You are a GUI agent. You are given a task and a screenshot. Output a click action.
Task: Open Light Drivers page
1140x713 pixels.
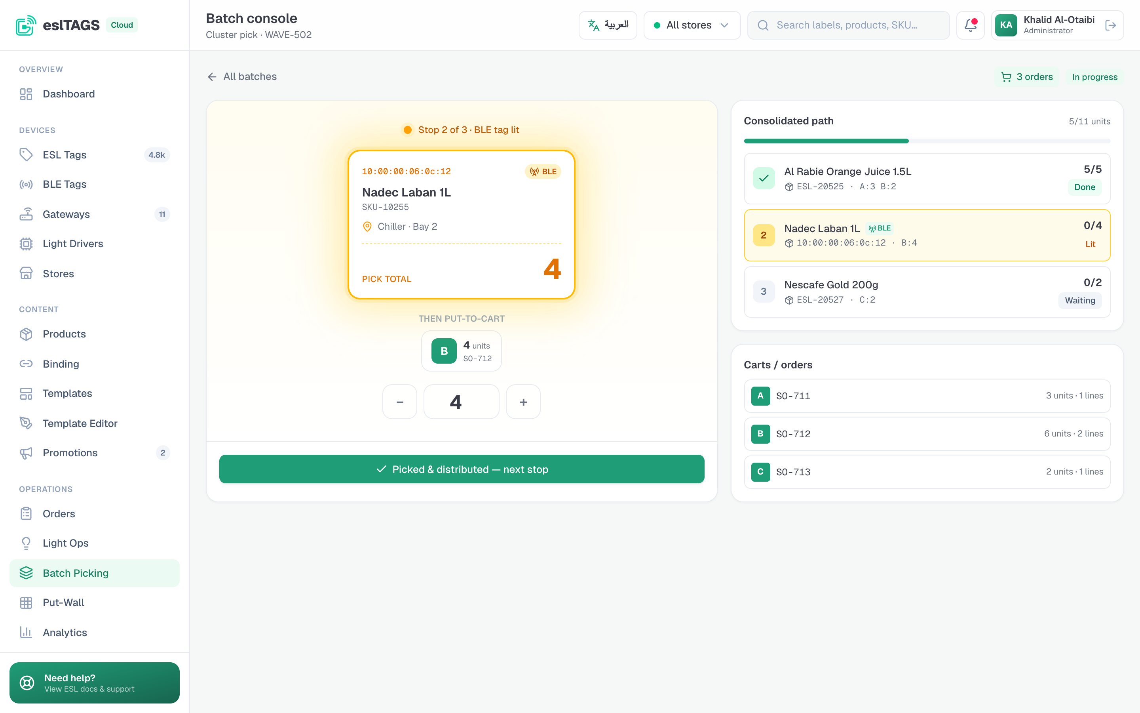(94, 244)
